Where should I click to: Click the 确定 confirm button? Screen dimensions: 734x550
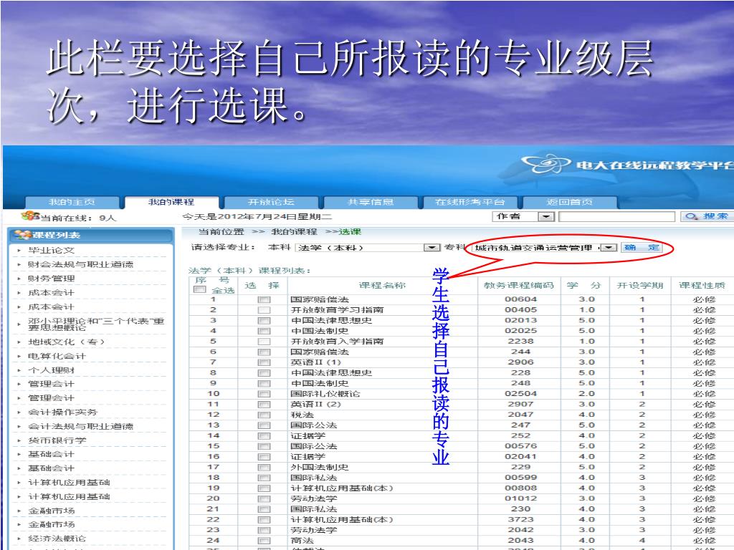[x=642, y=247]
